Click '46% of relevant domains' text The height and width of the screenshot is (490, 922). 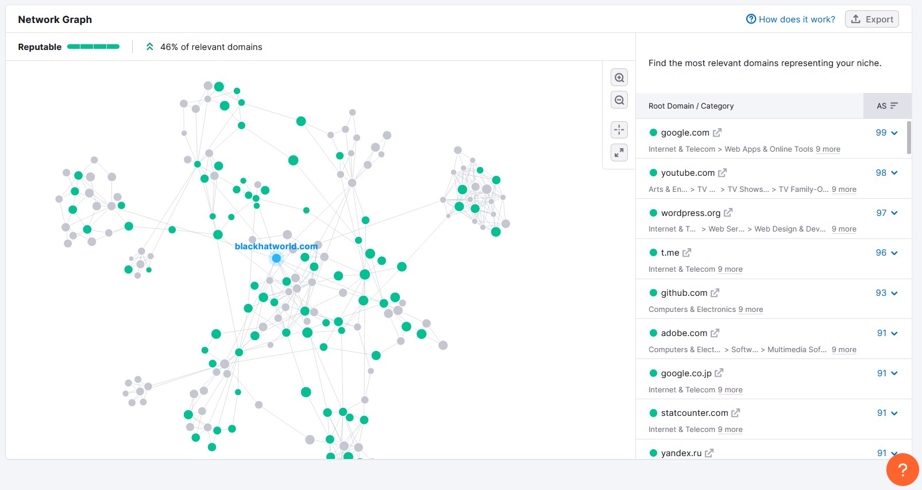(x=211, y=47)
